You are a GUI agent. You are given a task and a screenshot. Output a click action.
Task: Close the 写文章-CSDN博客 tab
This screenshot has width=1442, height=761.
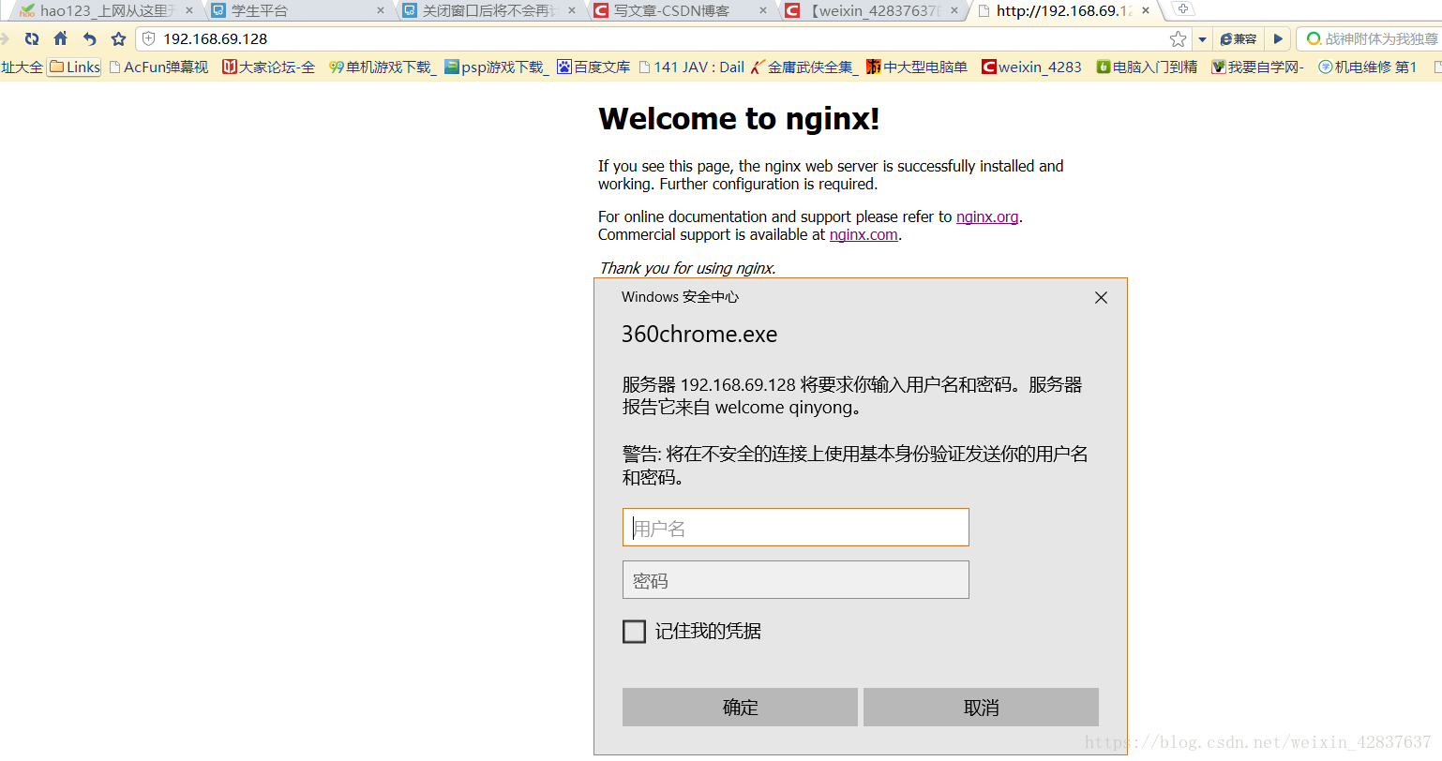[x=762, y=10]
